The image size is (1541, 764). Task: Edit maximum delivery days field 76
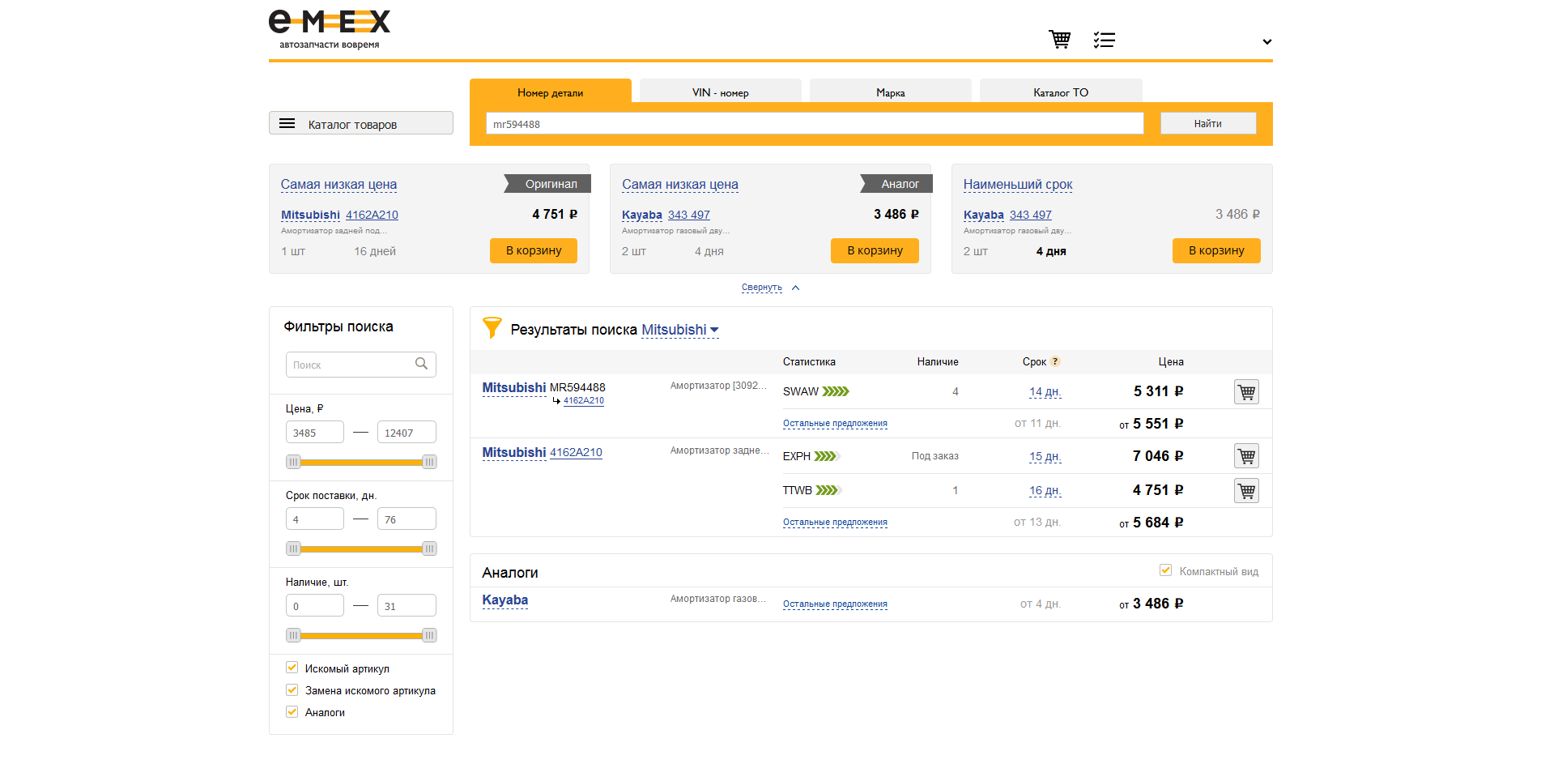(407, 519)
